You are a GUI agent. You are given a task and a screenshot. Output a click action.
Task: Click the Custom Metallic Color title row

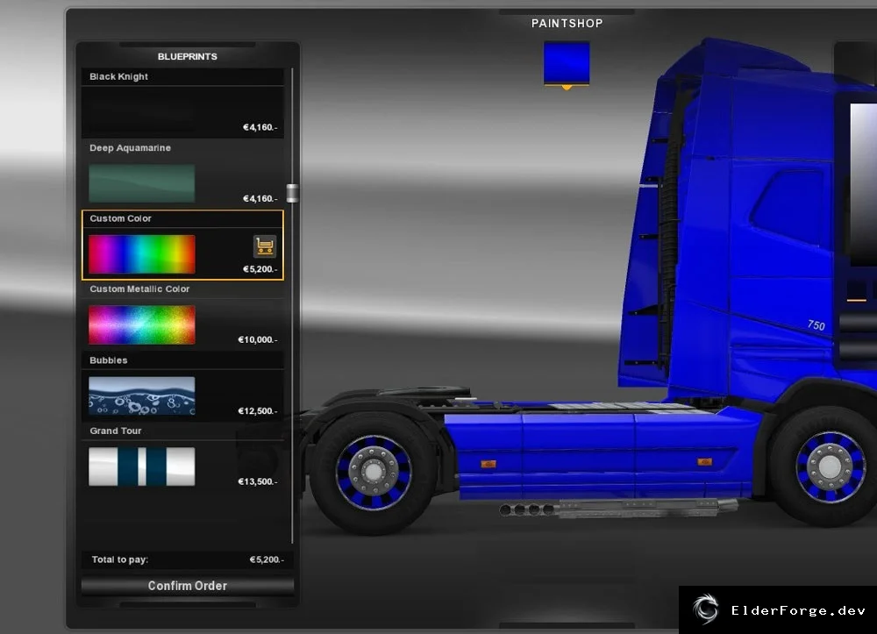click(x=182, y=289)
